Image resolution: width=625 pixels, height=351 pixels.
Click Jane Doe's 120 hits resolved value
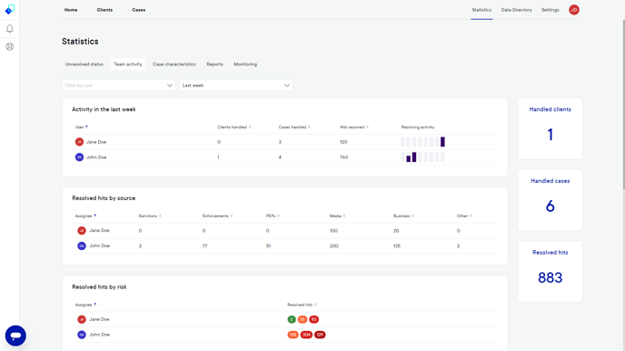343,142
